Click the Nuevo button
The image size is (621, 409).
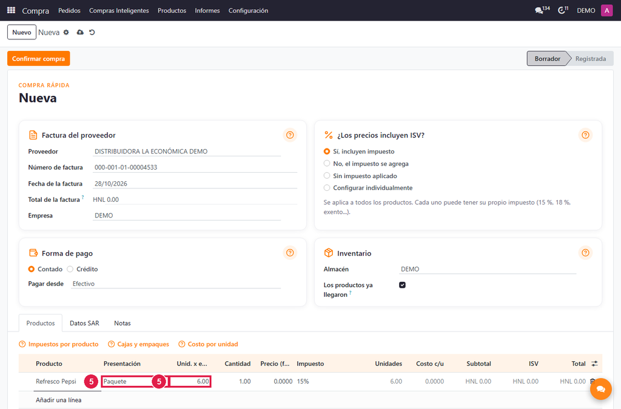click(x=22, y=33)
